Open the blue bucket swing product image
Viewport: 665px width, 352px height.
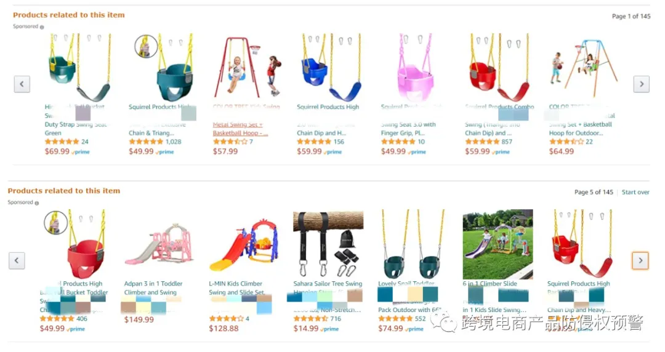[331, 68]
